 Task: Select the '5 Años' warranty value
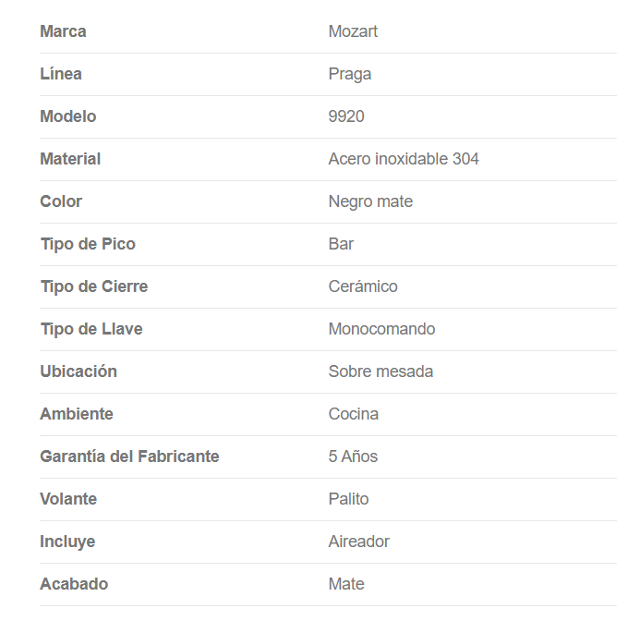click(353, 457)
